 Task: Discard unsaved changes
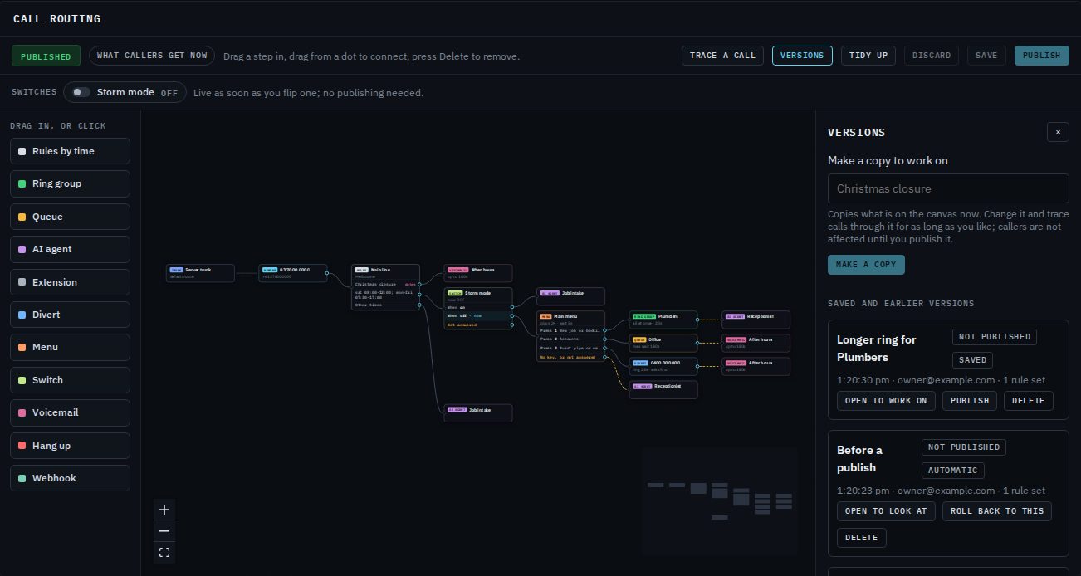[932, 56]
